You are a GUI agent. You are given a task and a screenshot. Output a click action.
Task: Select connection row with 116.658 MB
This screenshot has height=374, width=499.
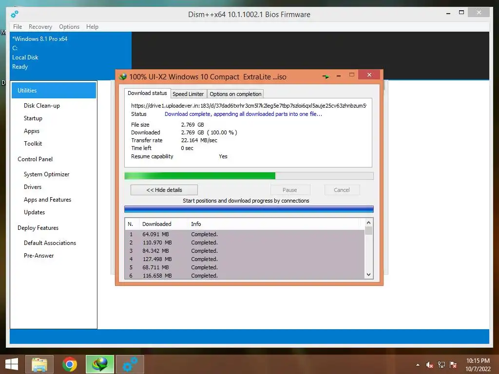click(245, 276)
